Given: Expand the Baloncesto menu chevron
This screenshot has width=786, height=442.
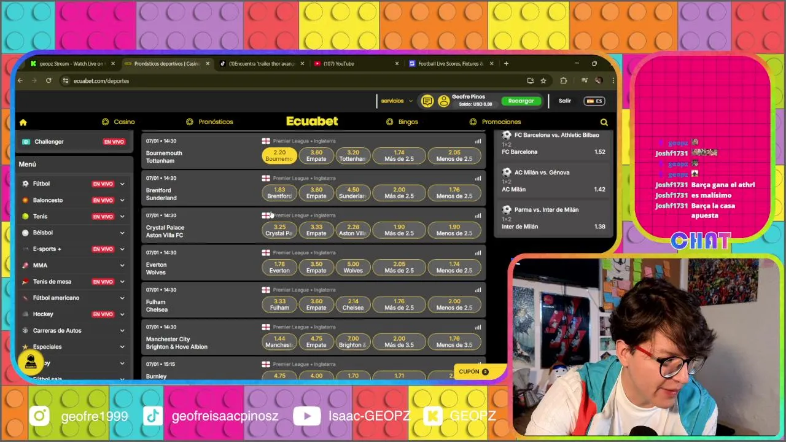Looking at the screenshot, I should tap(122, 200).
